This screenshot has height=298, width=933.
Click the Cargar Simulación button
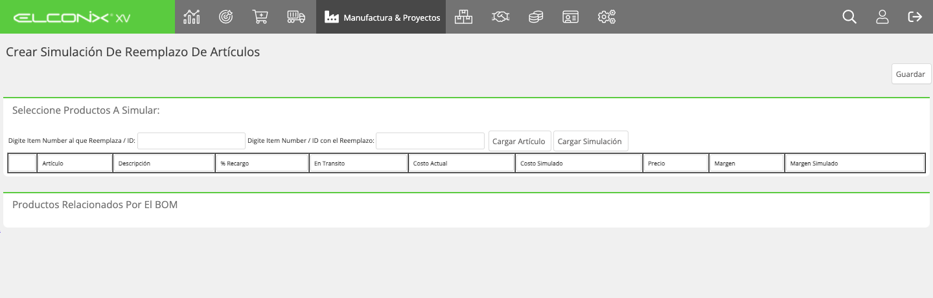click(x=590, y=141)
